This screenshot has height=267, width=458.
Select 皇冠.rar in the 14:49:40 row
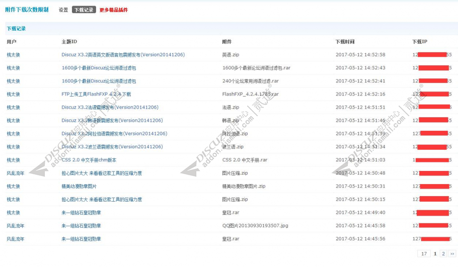point(231,212)
